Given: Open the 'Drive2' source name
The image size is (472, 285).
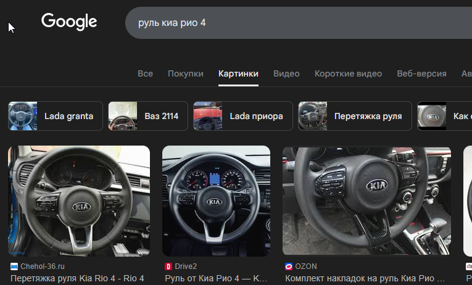Looking at the screenshot, I should tap(186, 266).
